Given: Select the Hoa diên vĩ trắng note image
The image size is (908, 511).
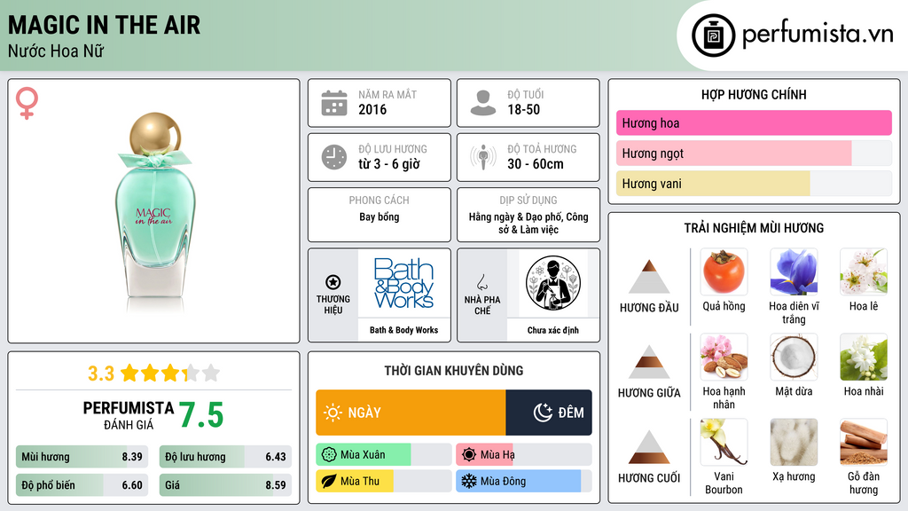Looking at the screenshot, I should [x=794, y=272].
